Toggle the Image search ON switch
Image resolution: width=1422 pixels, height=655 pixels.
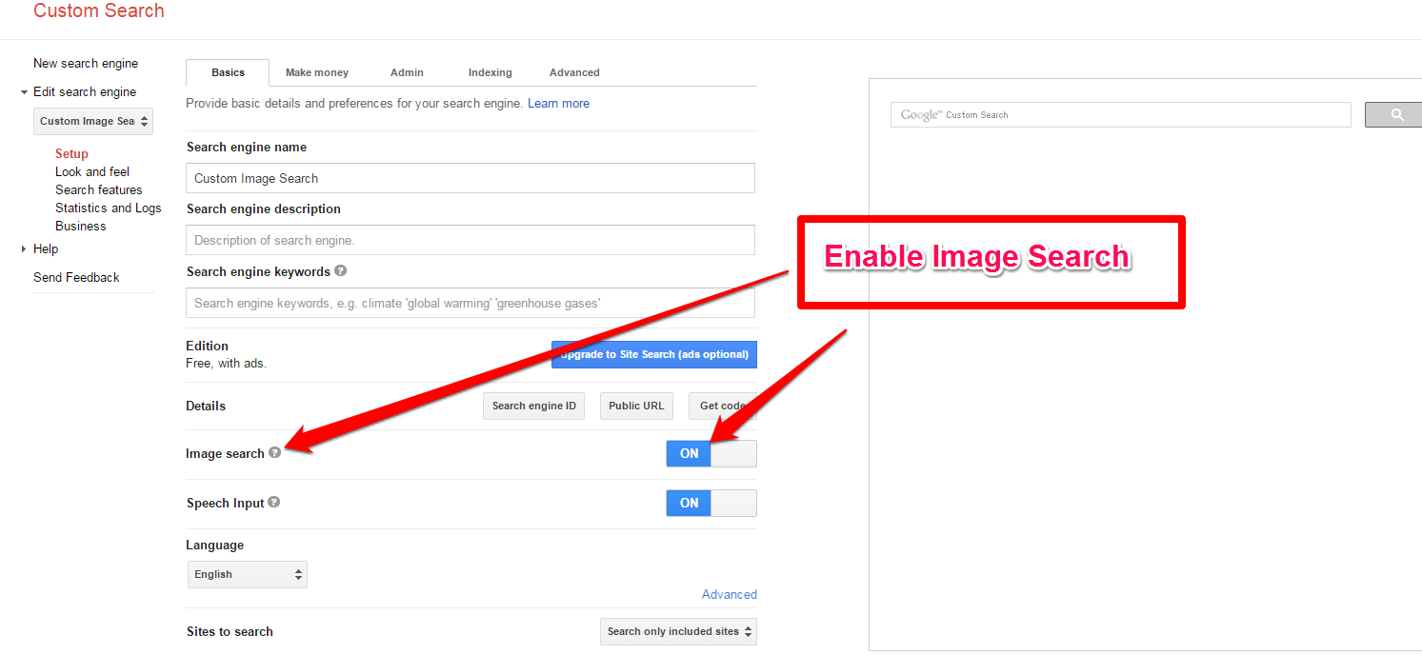(711, 454)
